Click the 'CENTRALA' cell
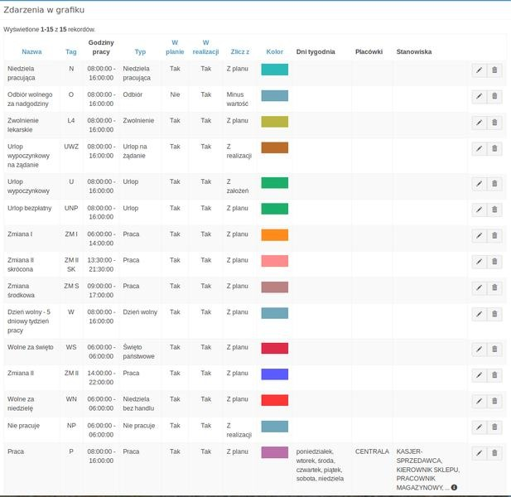Viewport: 511px width, 497px height. tap(372, 451)
